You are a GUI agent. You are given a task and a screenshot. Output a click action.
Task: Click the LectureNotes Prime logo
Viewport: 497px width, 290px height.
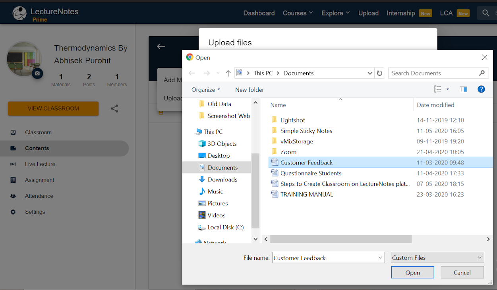(45, 14)
